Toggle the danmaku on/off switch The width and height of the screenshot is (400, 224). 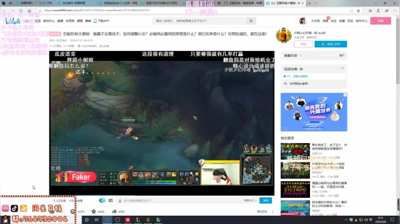pos(102,201)
